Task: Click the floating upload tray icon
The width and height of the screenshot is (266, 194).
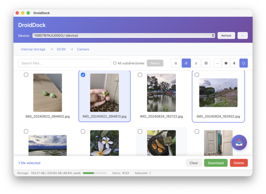Action: (x=239, y=142)
